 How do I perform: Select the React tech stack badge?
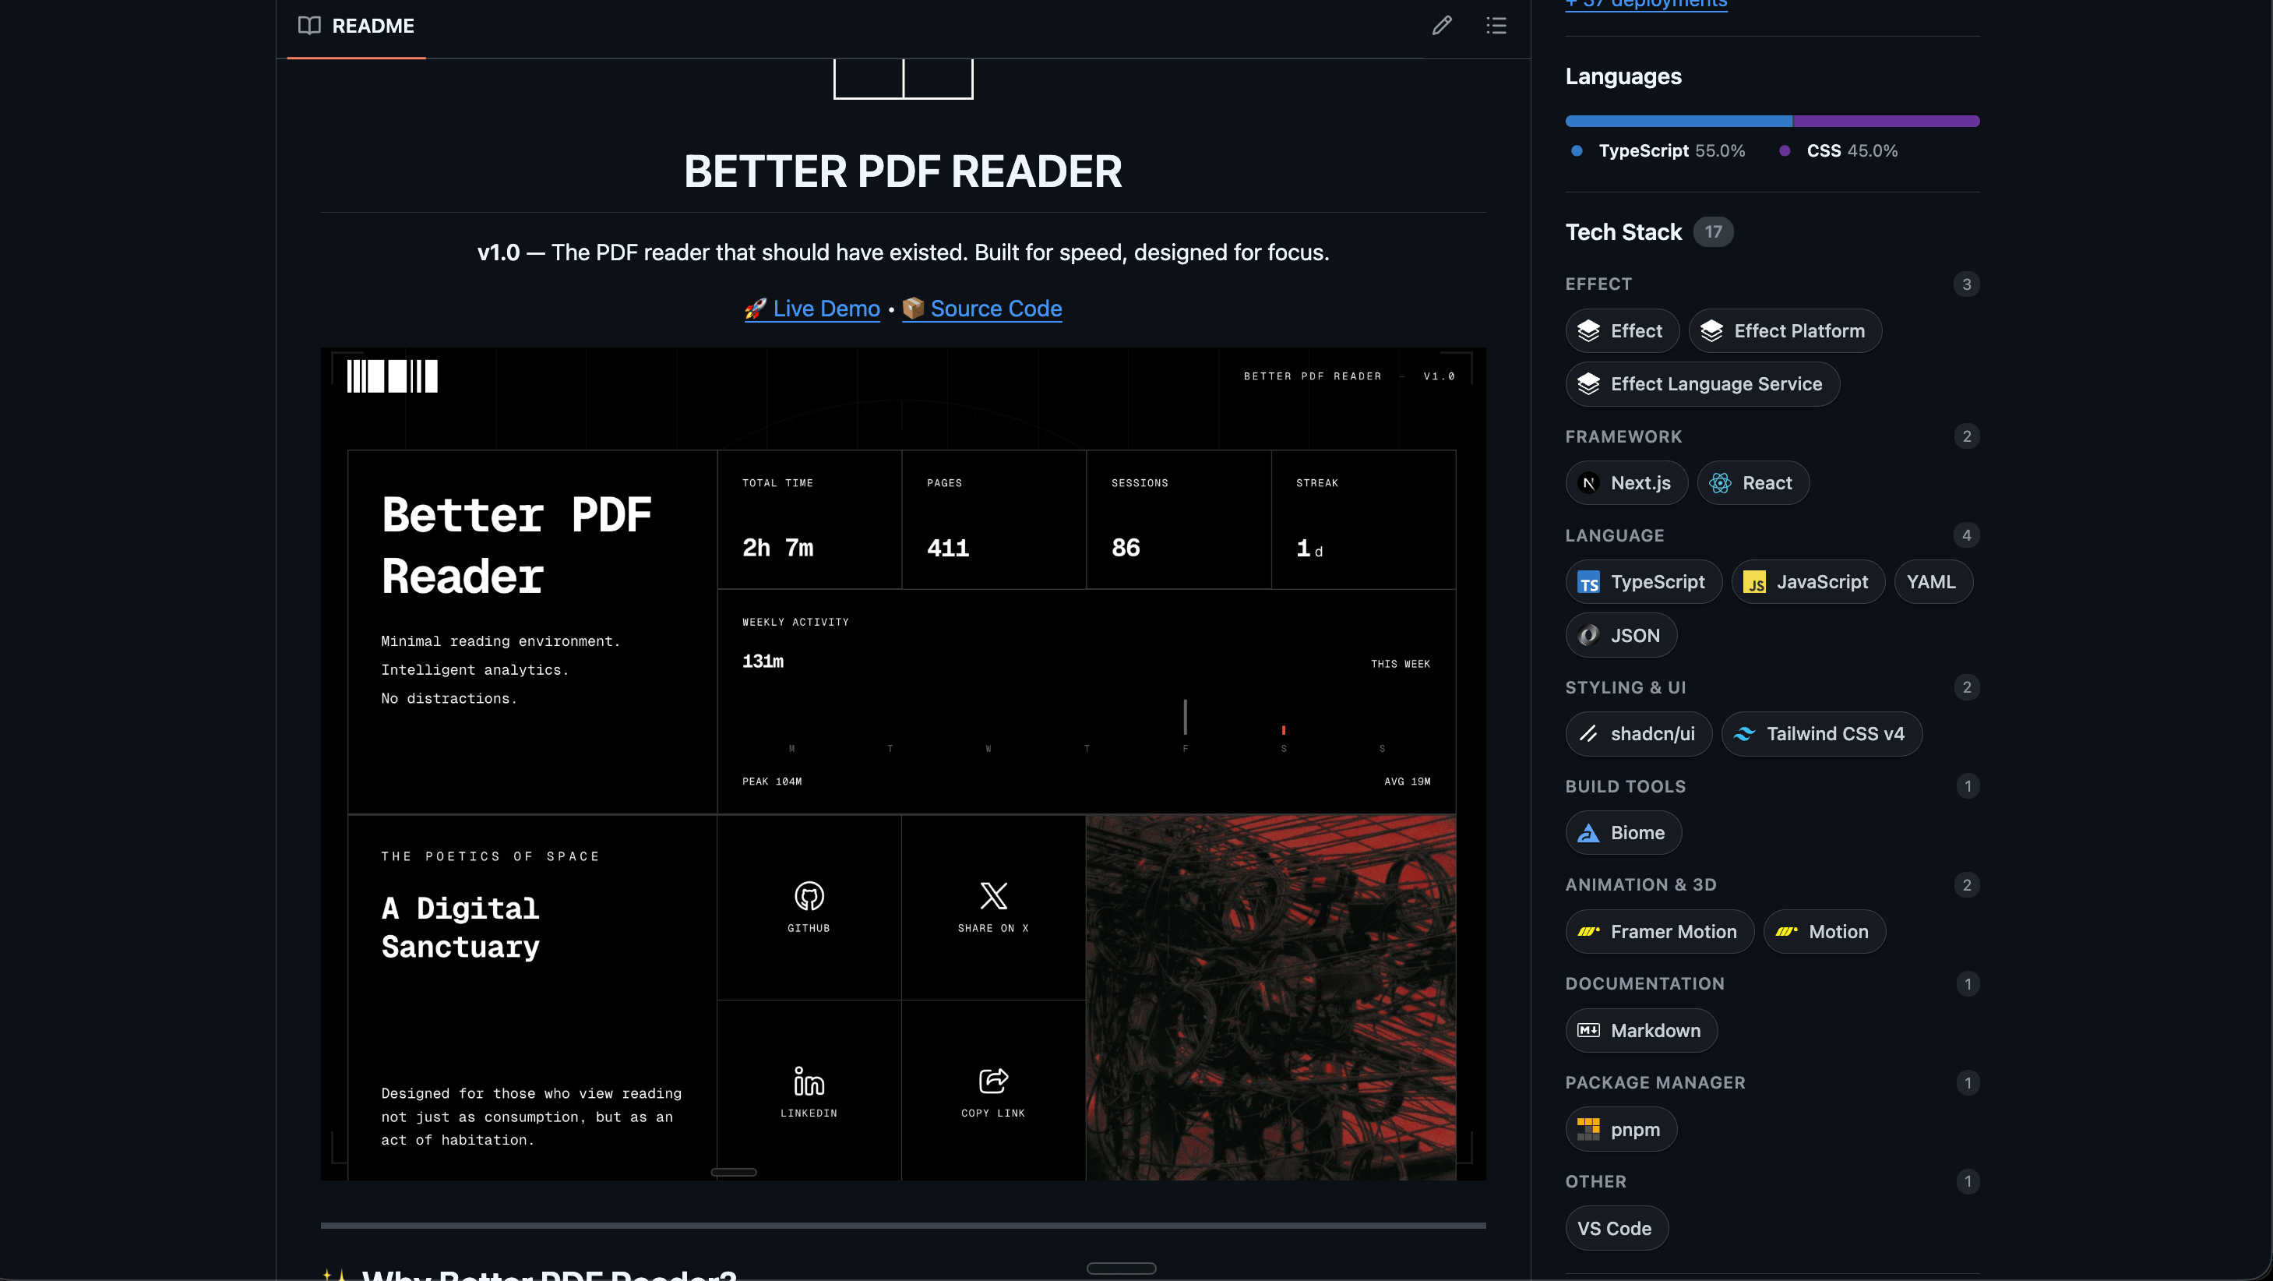(1753, 483)
